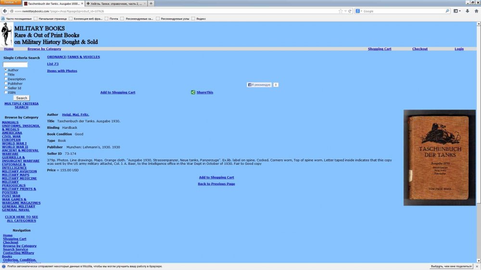Reload the current page
The width and height of the screenshot is (481, 270).
click(x=350, y=11)
